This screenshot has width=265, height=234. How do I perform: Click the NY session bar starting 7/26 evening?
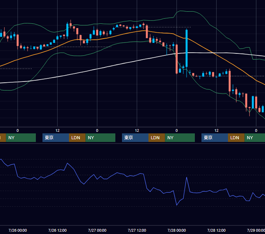pos(101,138)
